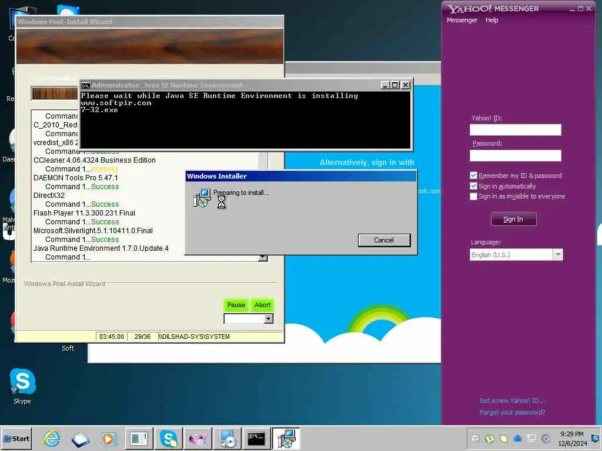602x451 pixels.
Task: Click \\DILSHAD-SYS\SYSTEM in the status bar
Action: point(194,336)
